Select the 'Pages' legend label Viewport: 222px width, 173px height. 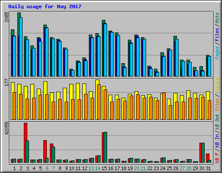pos(217,53)
